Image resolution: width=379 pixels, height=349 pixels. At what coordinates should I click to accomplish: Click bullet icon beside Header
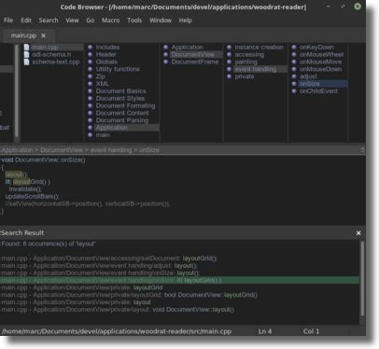[91, 54]
